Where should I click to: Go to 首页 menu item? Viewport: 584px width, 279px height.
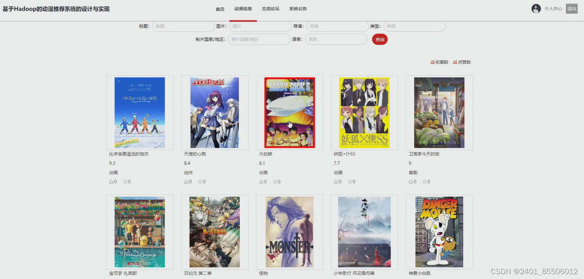click(x=220, y=9)
